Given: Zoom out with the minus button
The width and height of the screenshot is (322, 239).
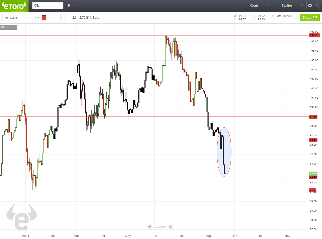Looking at the screenshot, I should coord(150,227).
